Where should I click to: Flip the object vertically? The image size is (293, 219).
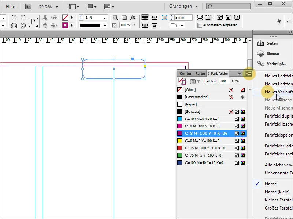[x=23, y=25]
